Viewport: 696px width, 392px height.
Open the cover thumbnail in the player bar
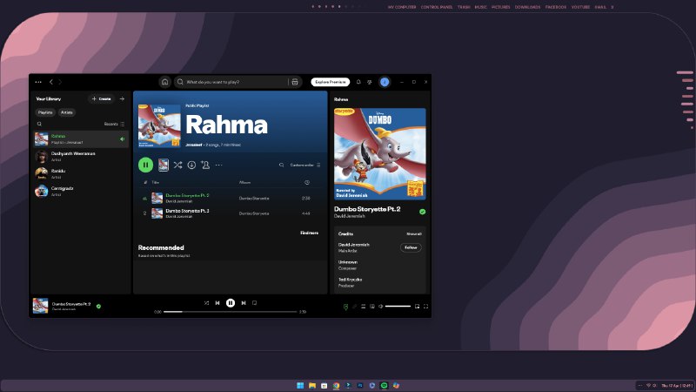[x=40, y=306]
